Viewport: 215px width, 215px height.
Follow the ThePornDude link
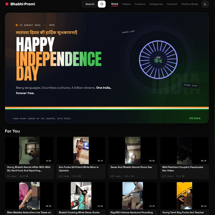[189, 4]
